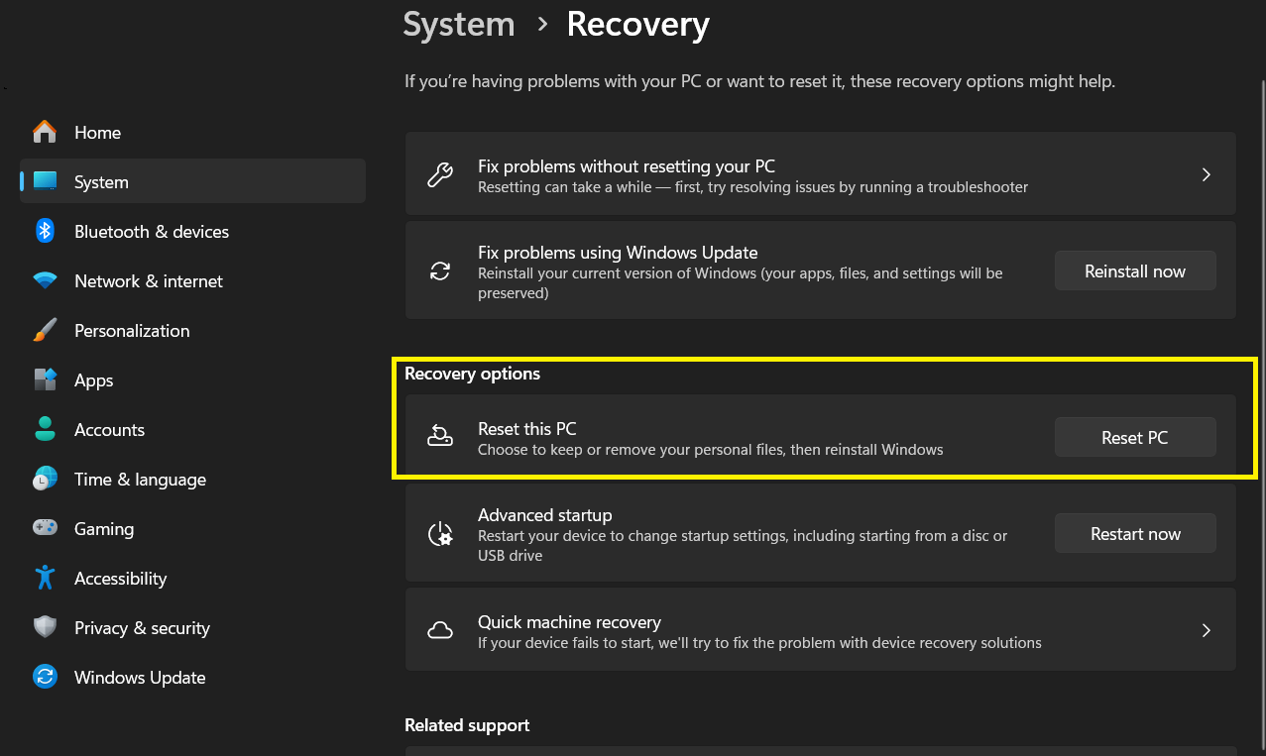Open Quick machine recovery chevron arrow
1266x756 pixels.
click(1207, 630)
